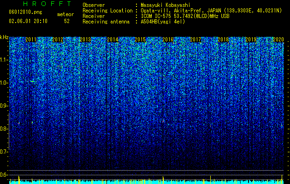Click the 2014 time marker
The height and width of the screenshot is (184, 290).
(x=113, y=40)
